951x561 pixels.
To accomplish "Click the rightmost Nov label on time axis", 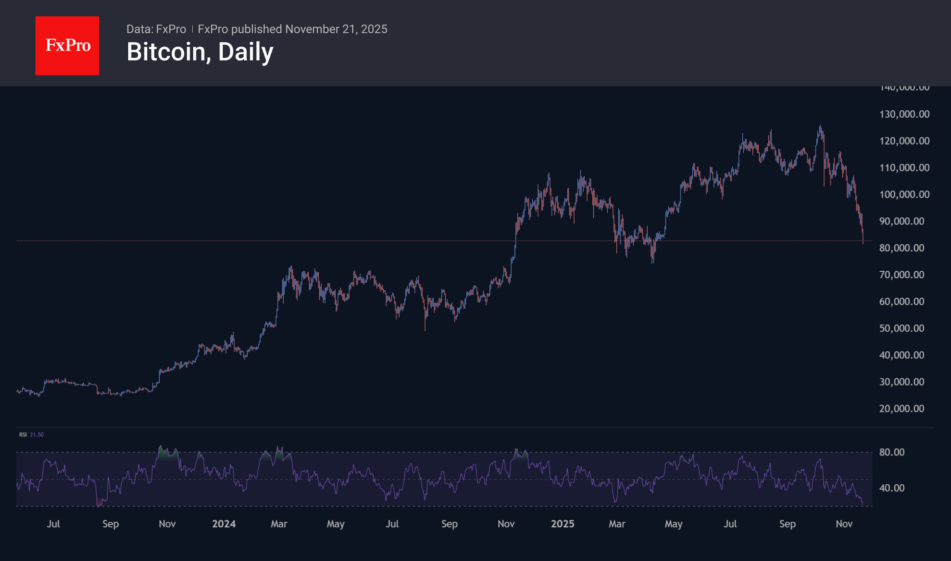I will click(x=844, y=524).
